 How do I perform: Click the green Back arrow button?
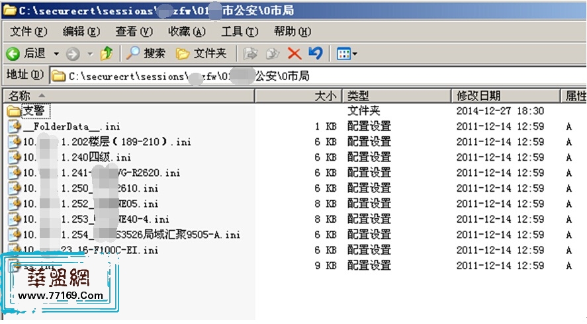[13, 54]
